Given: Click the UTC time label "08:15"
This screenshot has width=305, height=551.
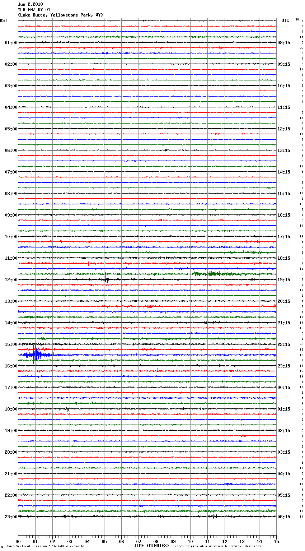Looking at the screenshot, I should pyautogui.click(x=284, y=43).
